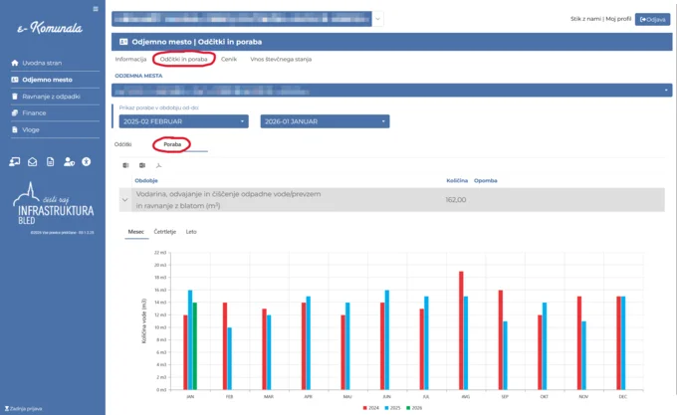This screenshot has height=415, width=677.
Task: Open the 2026-01 JANUAR end date dropdown
Action: (x=325, y=121)
